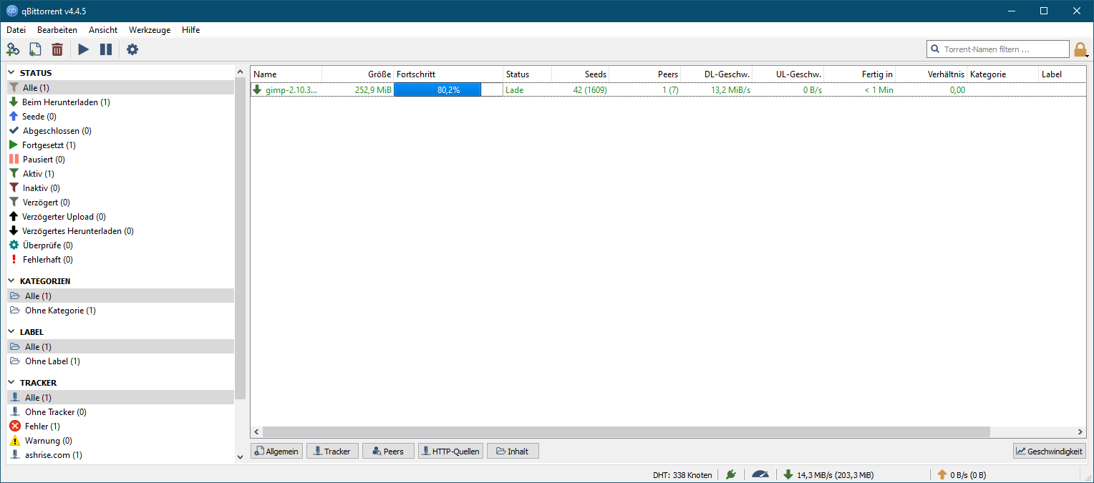Screen dimensions: 1094x483
Task: Select the ashrise.com (1) tracker
Action: pyautogui.click(x=120, y=455)
